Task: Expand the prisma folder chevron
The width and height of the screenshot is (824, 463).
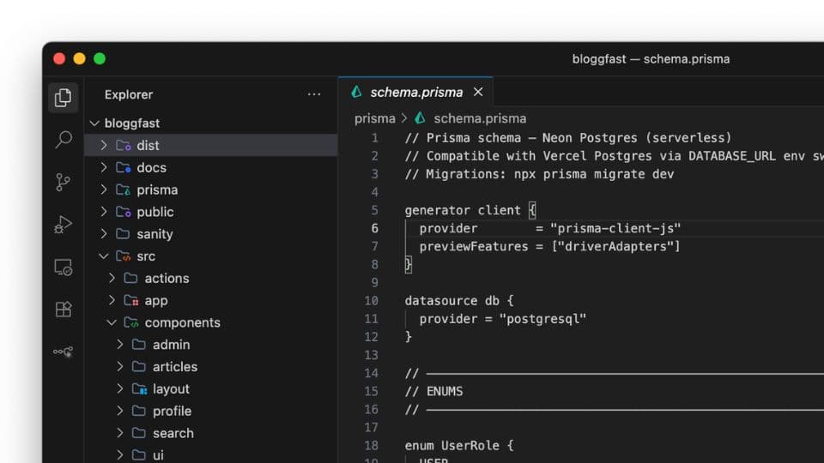Action: [x=104, y=189]
